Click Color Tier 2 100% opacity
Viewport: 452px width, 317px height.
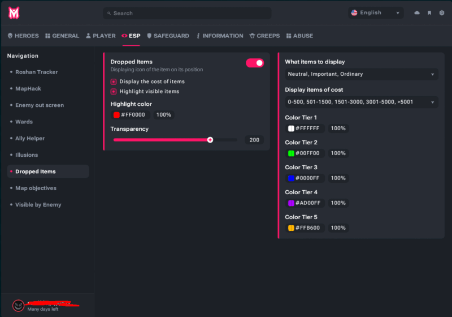[x=338, y=153]
